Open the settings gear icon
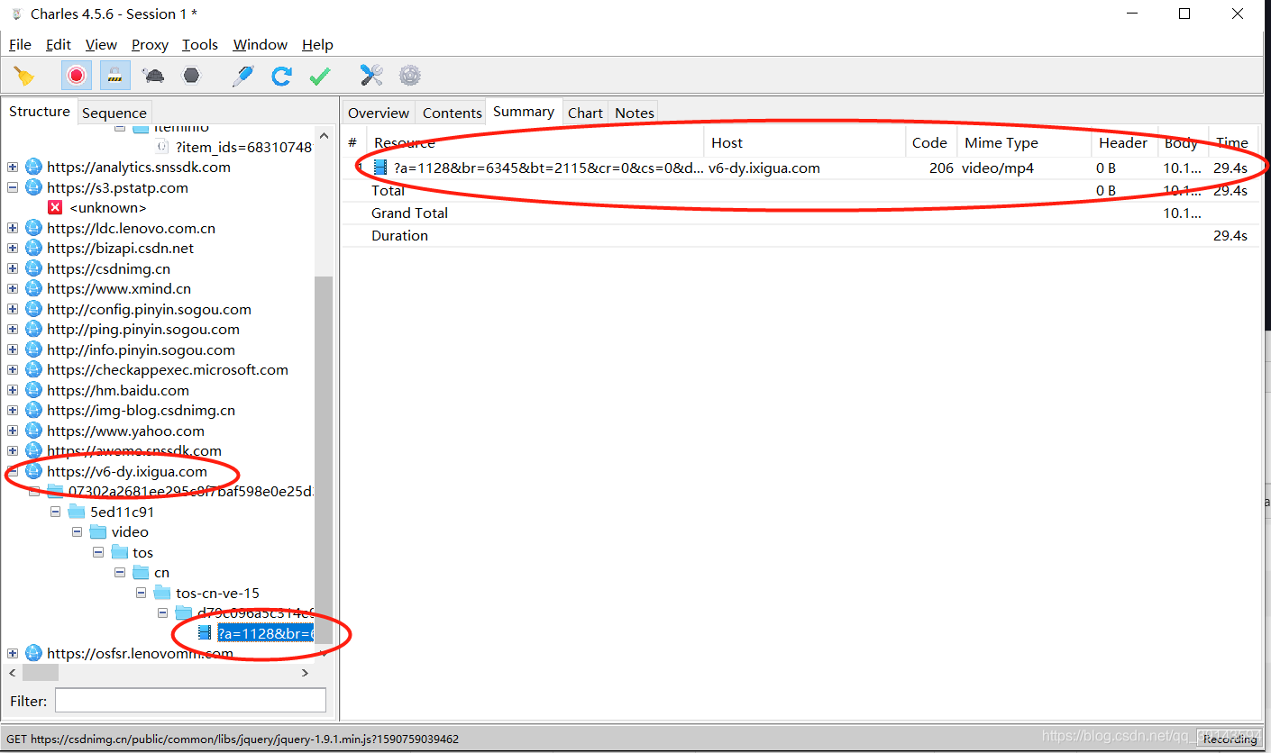The height and width of the screenshot is (753, 1271). [410, 76]
